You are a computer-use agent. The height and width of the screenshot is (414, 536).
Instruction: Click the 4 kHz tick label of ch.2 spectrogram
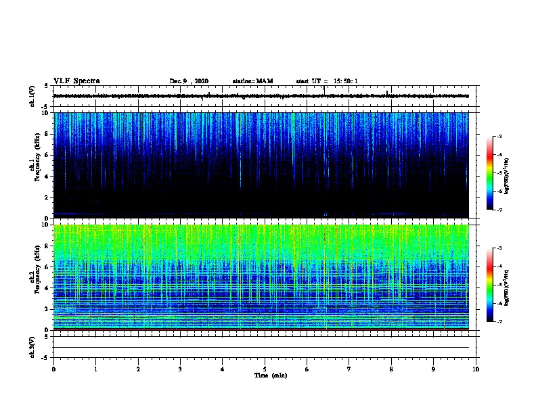tap(47, 288)
